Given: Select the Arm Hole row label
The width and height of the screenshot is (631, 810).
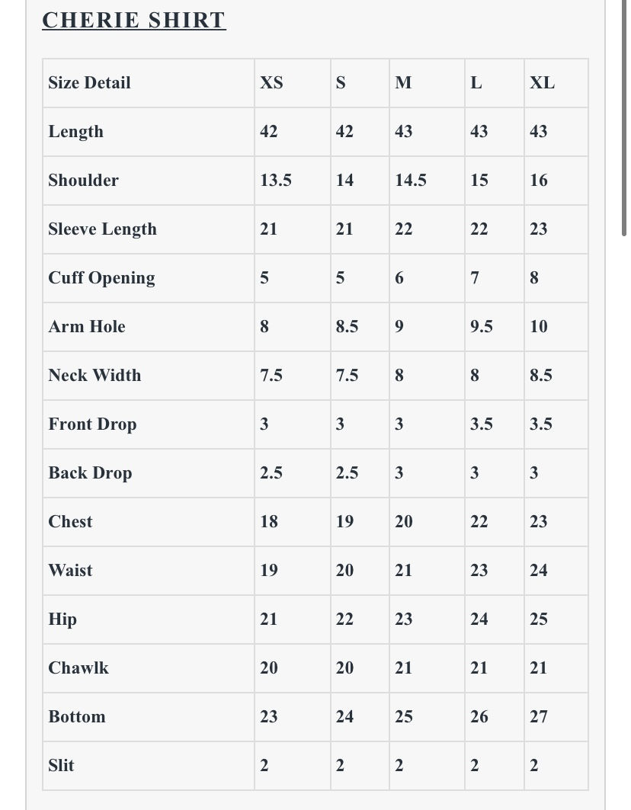Looking at the screenshot, I should 86,327.
